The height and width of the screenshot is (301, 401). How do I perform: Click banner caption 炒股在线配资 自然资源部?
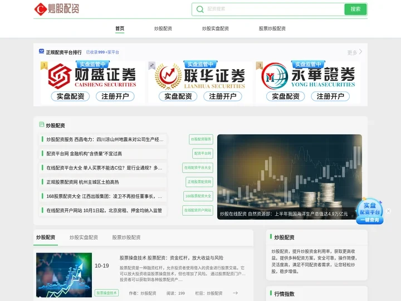[283, 213]
